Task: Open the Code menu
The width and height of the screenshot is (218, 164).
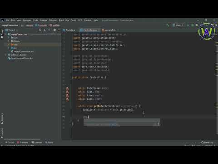Action: click(x=35, y=20)
